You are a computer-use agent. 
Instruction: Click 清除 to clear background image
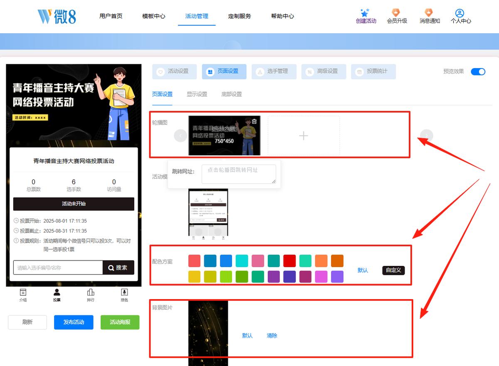[272, 336]
